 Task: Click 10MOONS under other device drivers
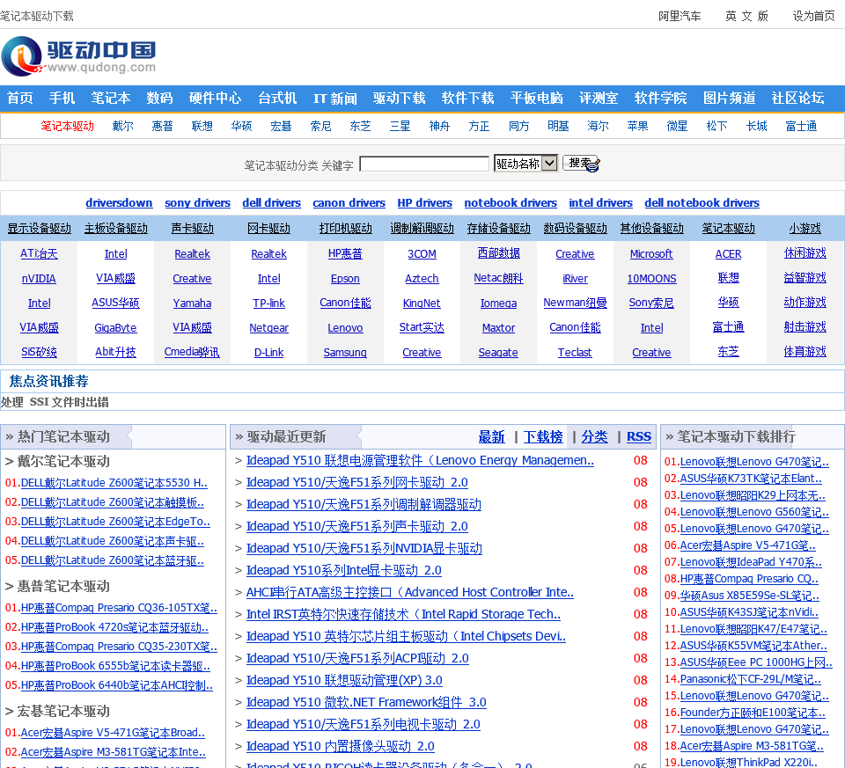pos(651,279)
